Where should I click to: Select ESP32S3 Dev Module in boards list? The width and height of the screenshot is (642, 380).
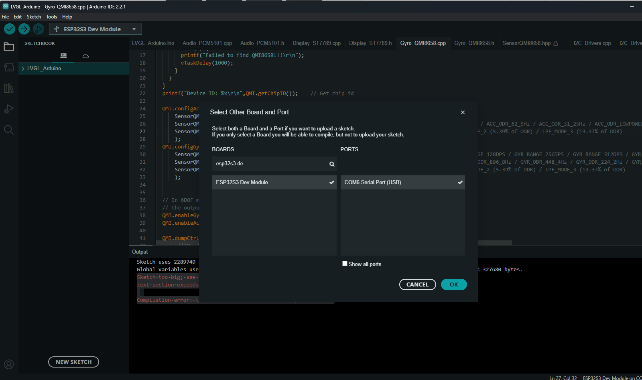[x=274, y=182]
